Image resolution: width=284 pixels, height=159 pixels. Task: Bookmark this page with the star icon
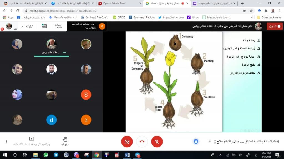[251, 11]
